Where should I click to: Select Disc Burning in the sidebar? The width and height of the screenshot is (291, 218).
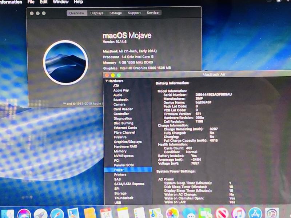[x=123, y=123]
